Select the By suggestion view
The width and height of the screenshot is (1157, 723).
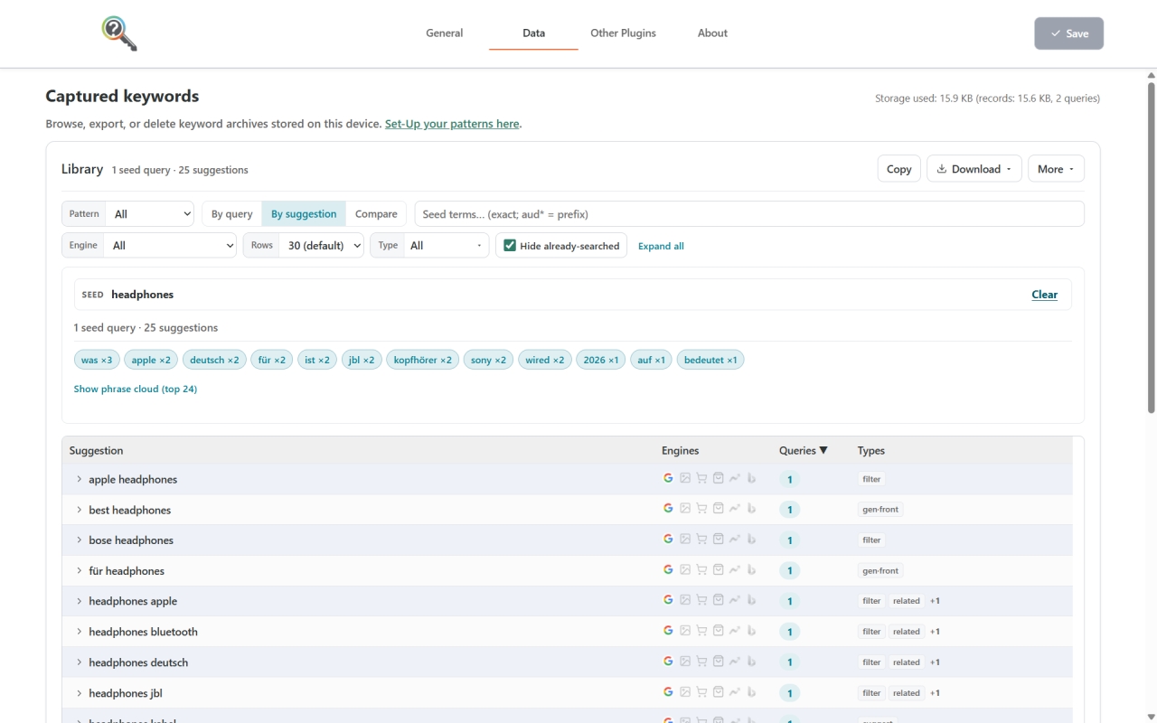click(x=304, y=214)
